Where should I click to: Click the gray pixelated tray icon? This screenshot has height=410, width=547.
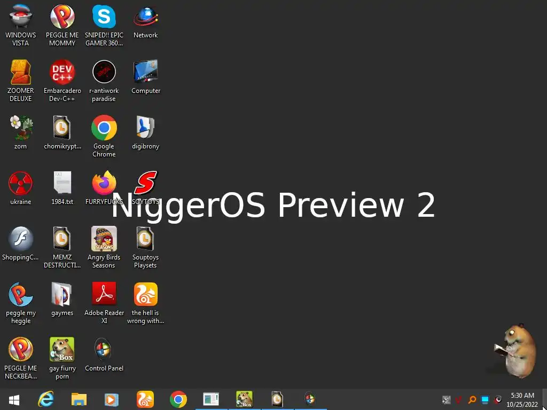pos(446,399)
